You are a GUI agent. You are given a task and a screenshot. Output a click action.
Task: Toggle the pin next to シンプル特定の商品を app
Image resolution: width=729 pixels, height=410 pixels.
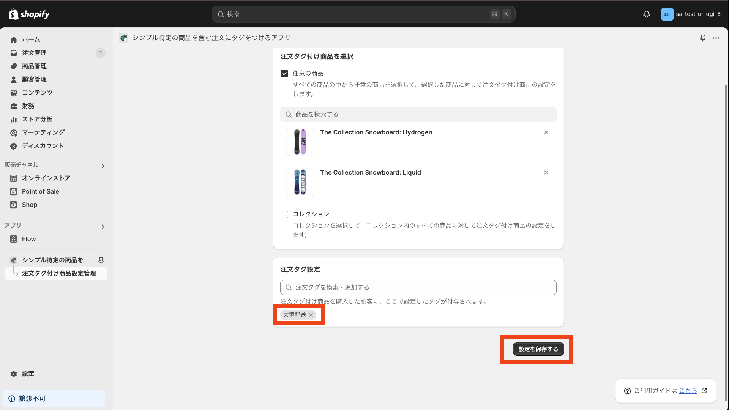point(101,260)
